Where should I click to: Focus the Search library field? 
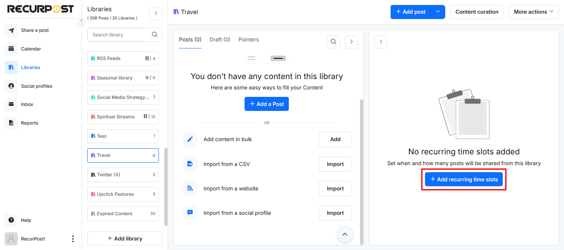coord(125,35)
